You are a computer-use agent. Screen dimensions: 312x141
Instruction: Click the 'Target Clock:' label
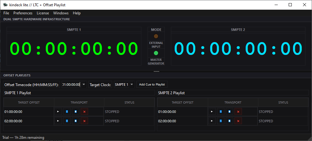click(100, 85)
